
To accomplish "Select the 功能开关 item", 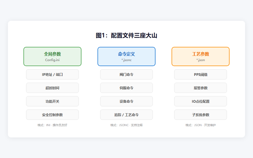I will click(x=52, y=101).
